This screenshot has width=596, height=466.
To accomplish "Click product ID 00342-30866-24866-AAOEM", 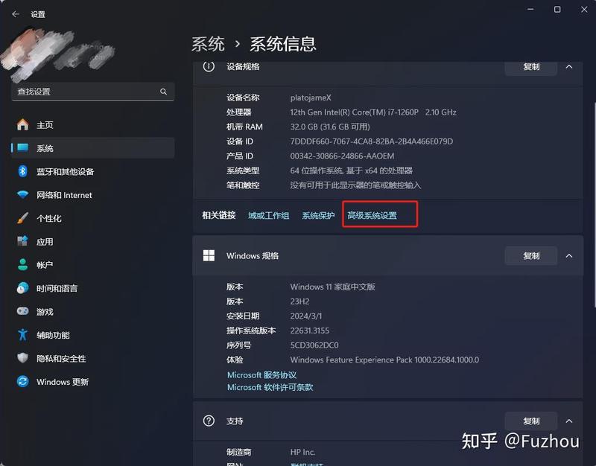I will (x=342, y=156).
